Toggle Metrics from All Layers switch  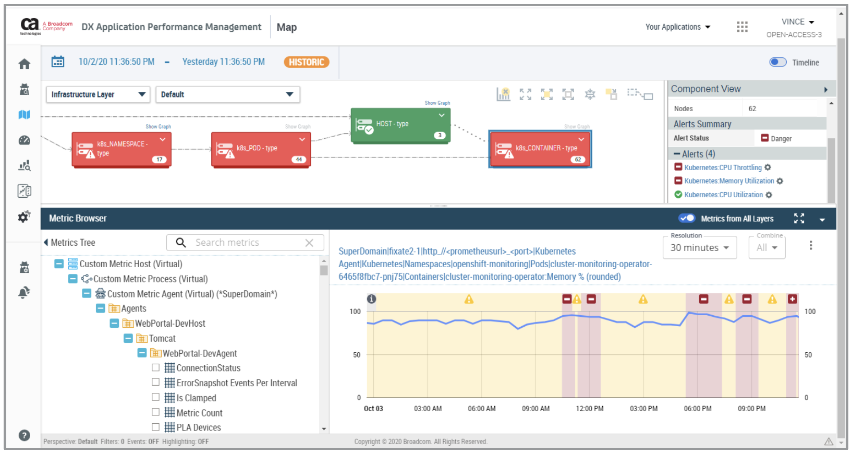coord(686,218)
